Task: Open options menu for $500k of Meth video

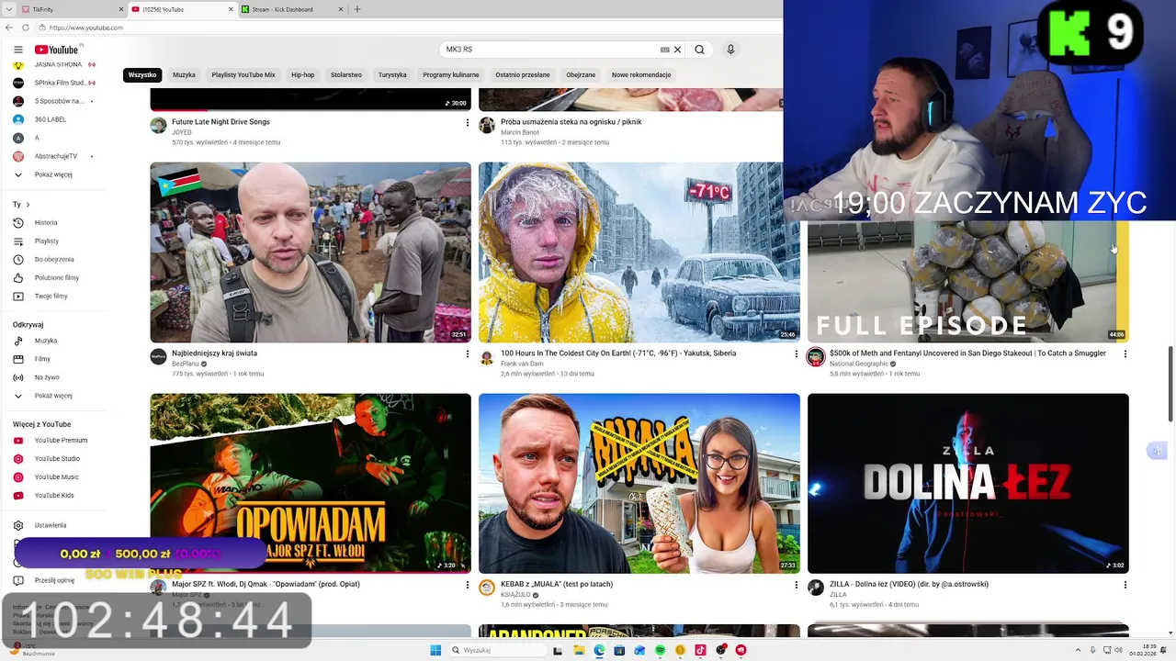Action: (1125, 354)
